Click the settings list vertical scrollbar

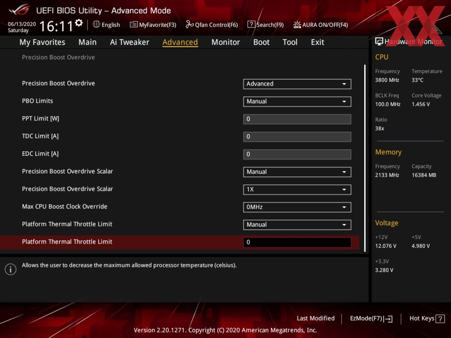pyautogui.click(x=365, y=158)
